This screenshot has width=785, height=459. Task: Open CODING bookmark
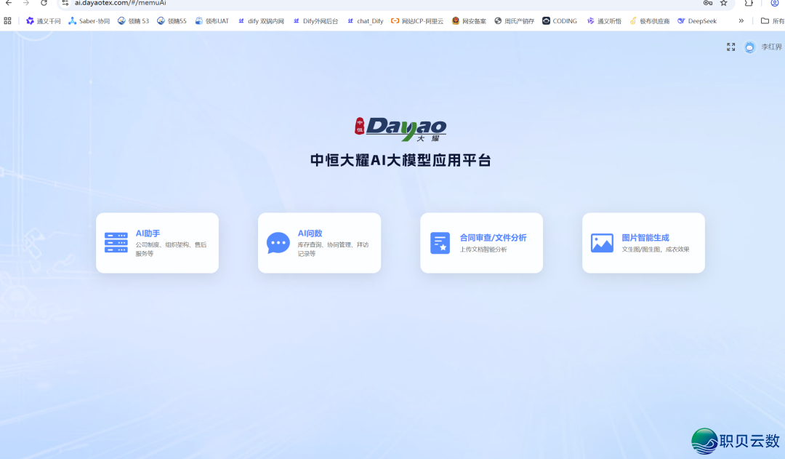[560, 21]
